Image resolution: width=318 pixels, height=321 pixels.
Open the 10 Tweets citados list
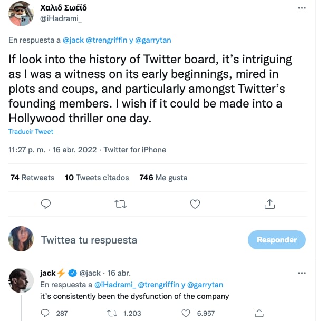tap(97, 178)
